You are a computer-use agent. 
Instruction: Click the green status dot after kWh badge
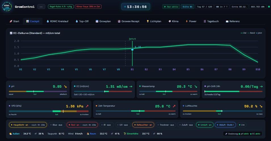269,7
